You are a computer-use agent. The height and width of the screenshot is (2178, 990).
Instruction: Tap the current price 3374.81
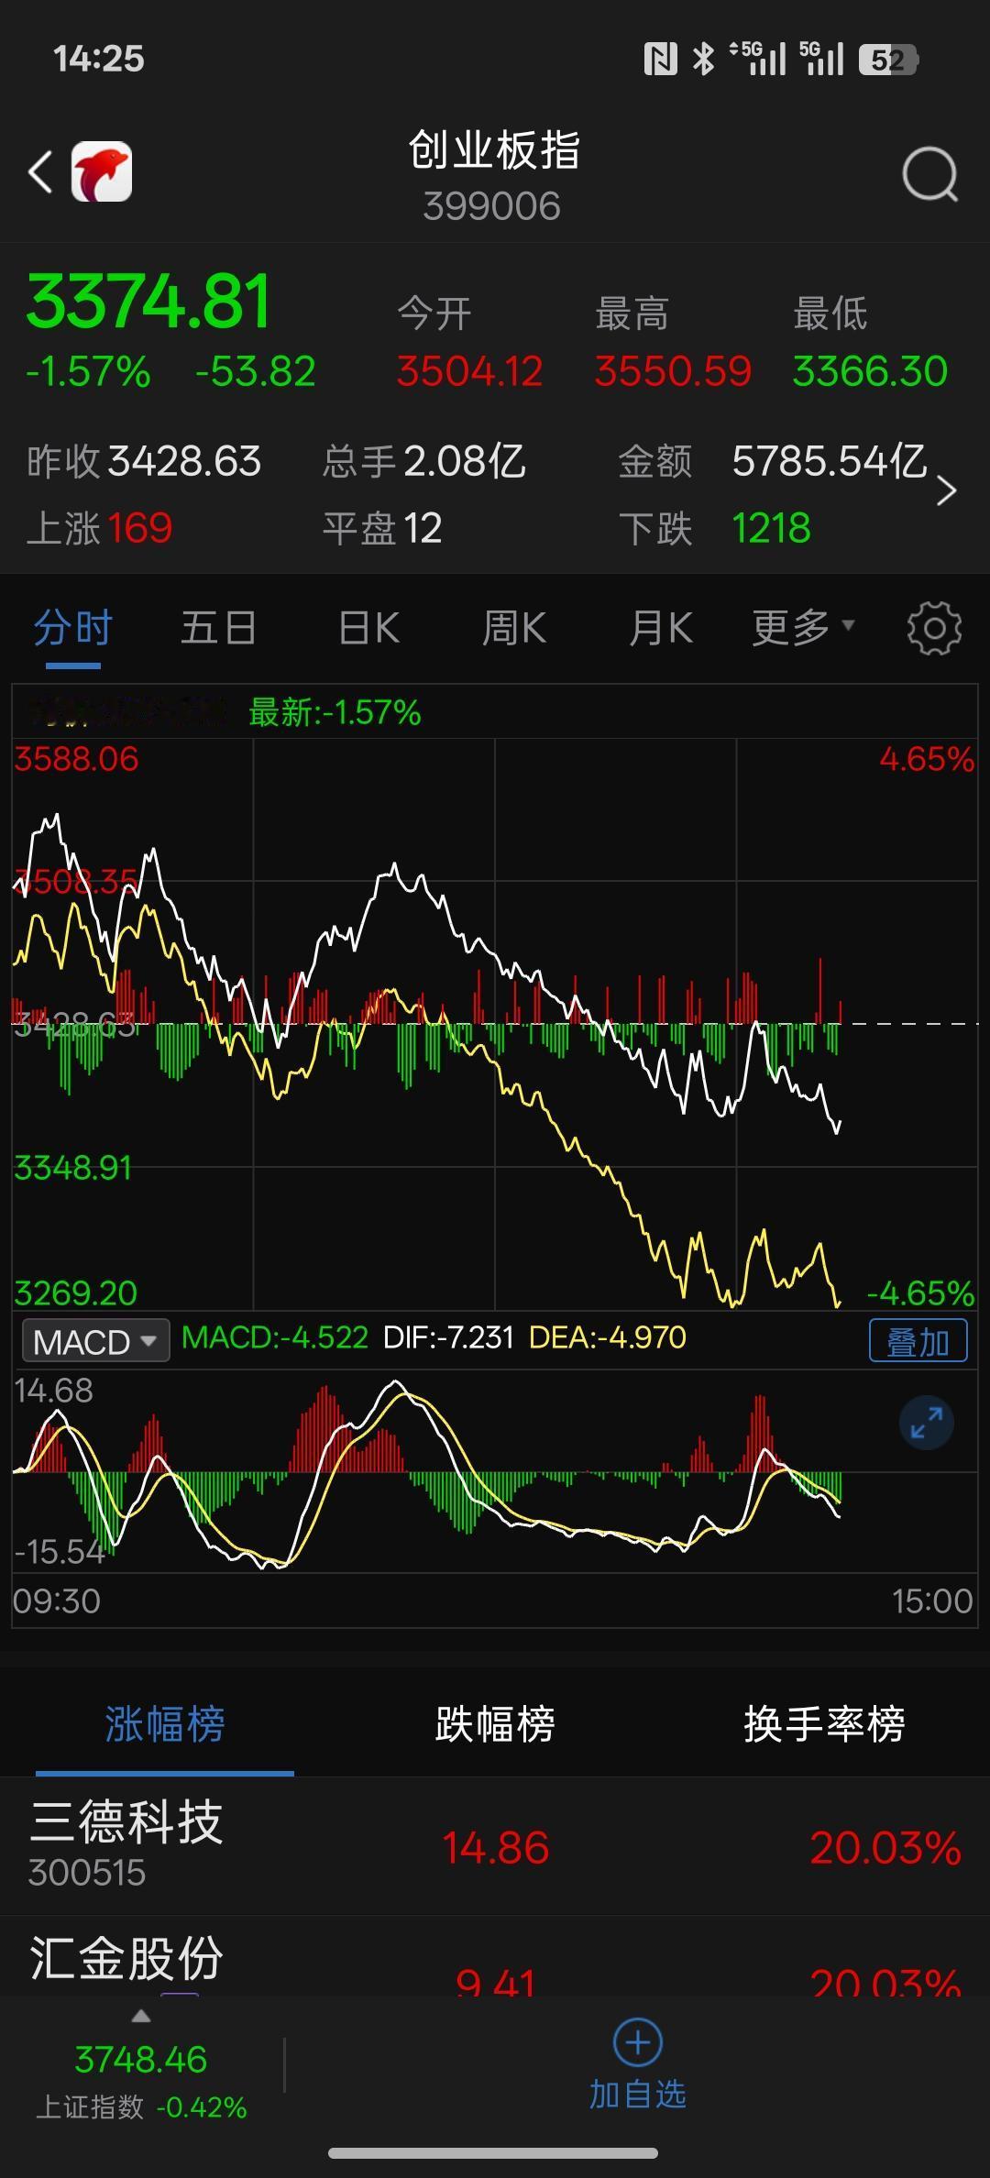point(148,302)
